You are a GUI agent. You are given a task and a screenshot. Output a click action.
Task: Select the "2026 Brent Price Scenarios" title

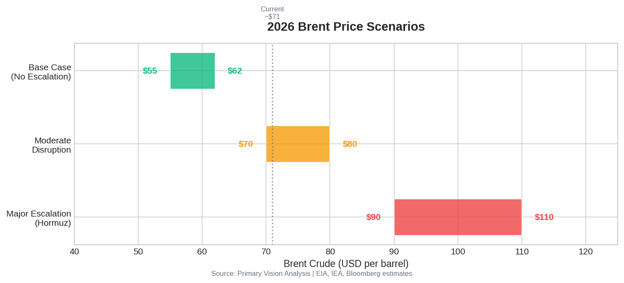pyautogui.click(x=346, y=26)
